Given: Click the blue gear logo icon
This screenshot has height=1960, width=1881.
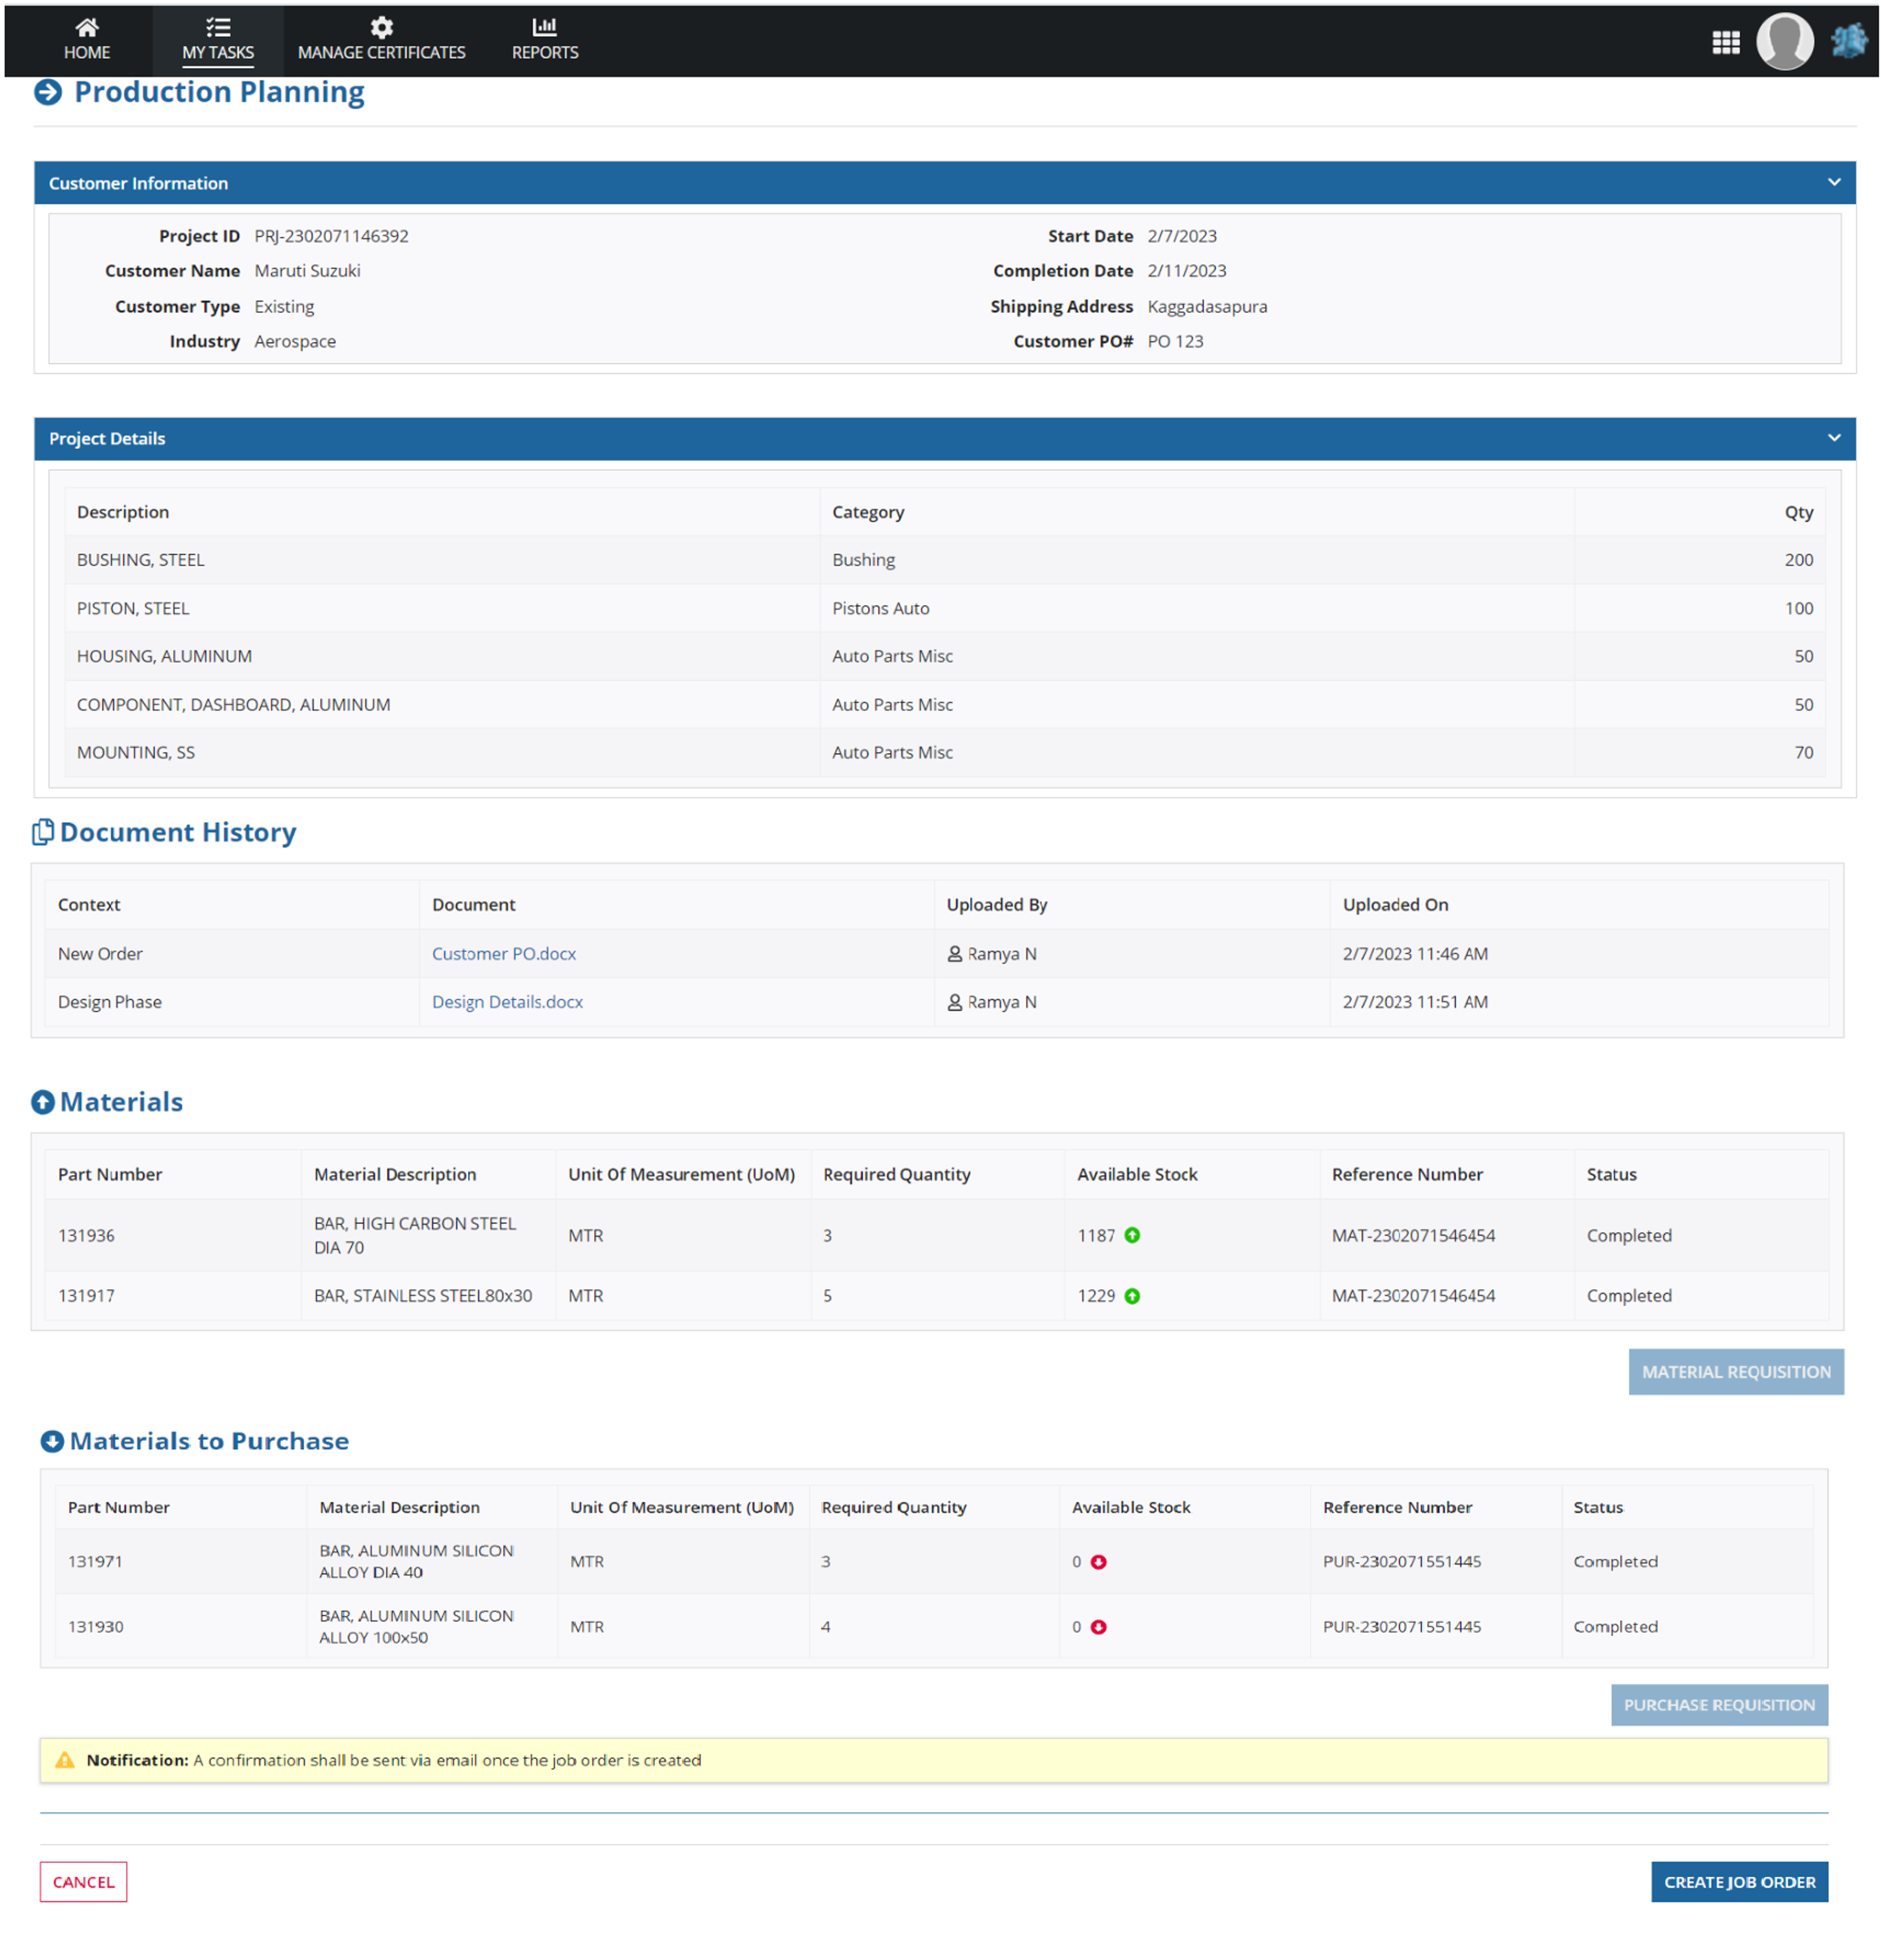Looking at the screenshot, I should click(x=1848, y=41).
